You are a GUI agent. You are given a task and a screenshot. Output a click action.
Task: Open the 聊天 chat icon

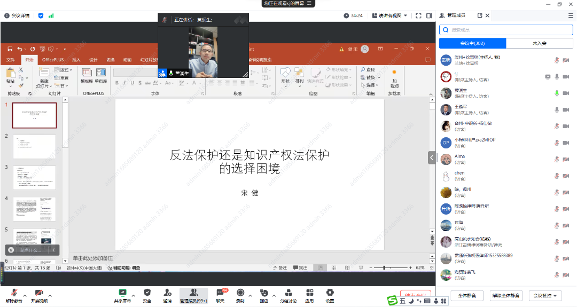pos(220,293)
